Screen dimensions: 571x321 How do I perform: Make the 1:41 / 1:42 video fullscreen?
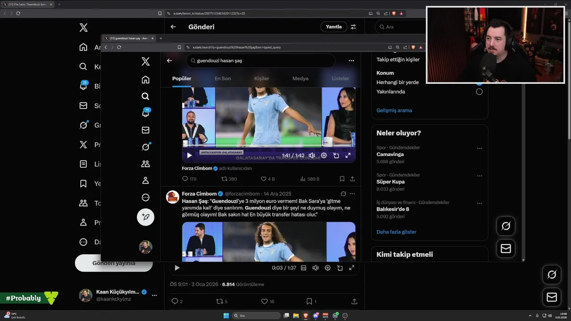[348, 156]
